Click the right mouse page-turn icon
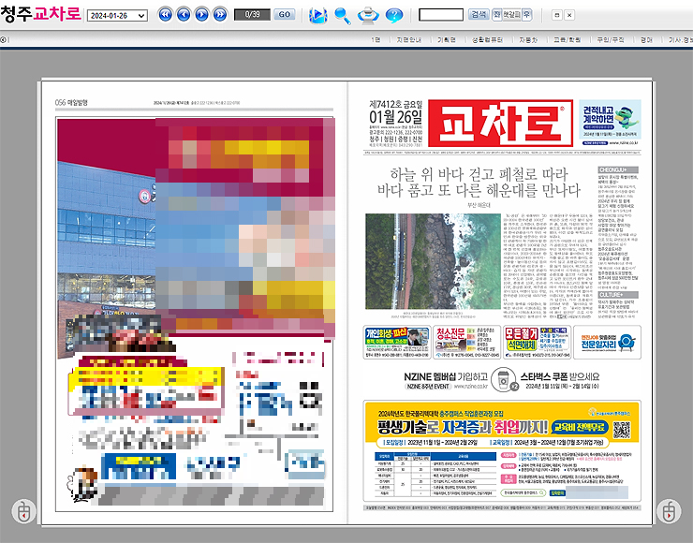 669,511
